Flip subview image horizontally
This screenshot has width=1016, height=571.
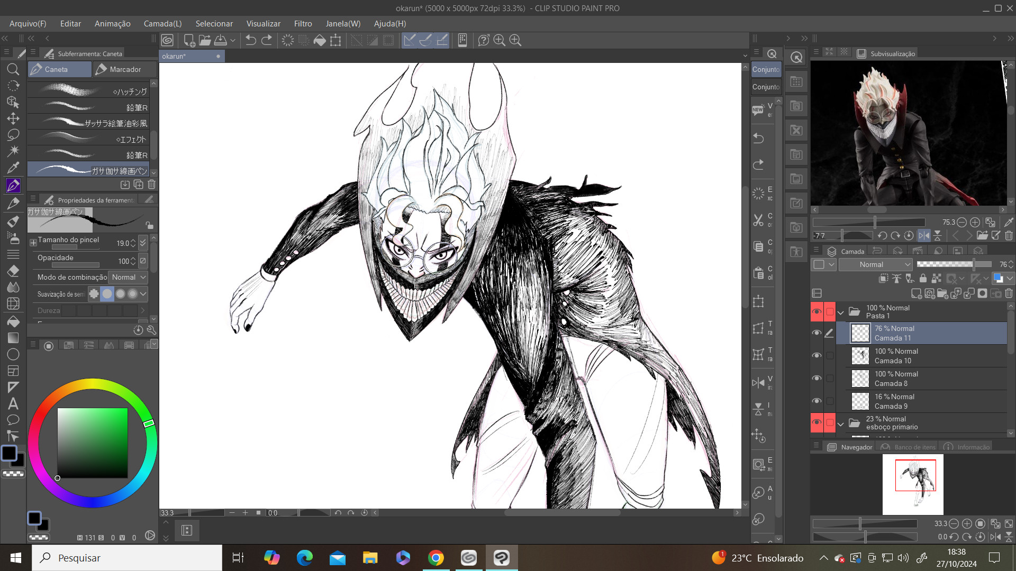pyautogui.click(x=924, y=236)
